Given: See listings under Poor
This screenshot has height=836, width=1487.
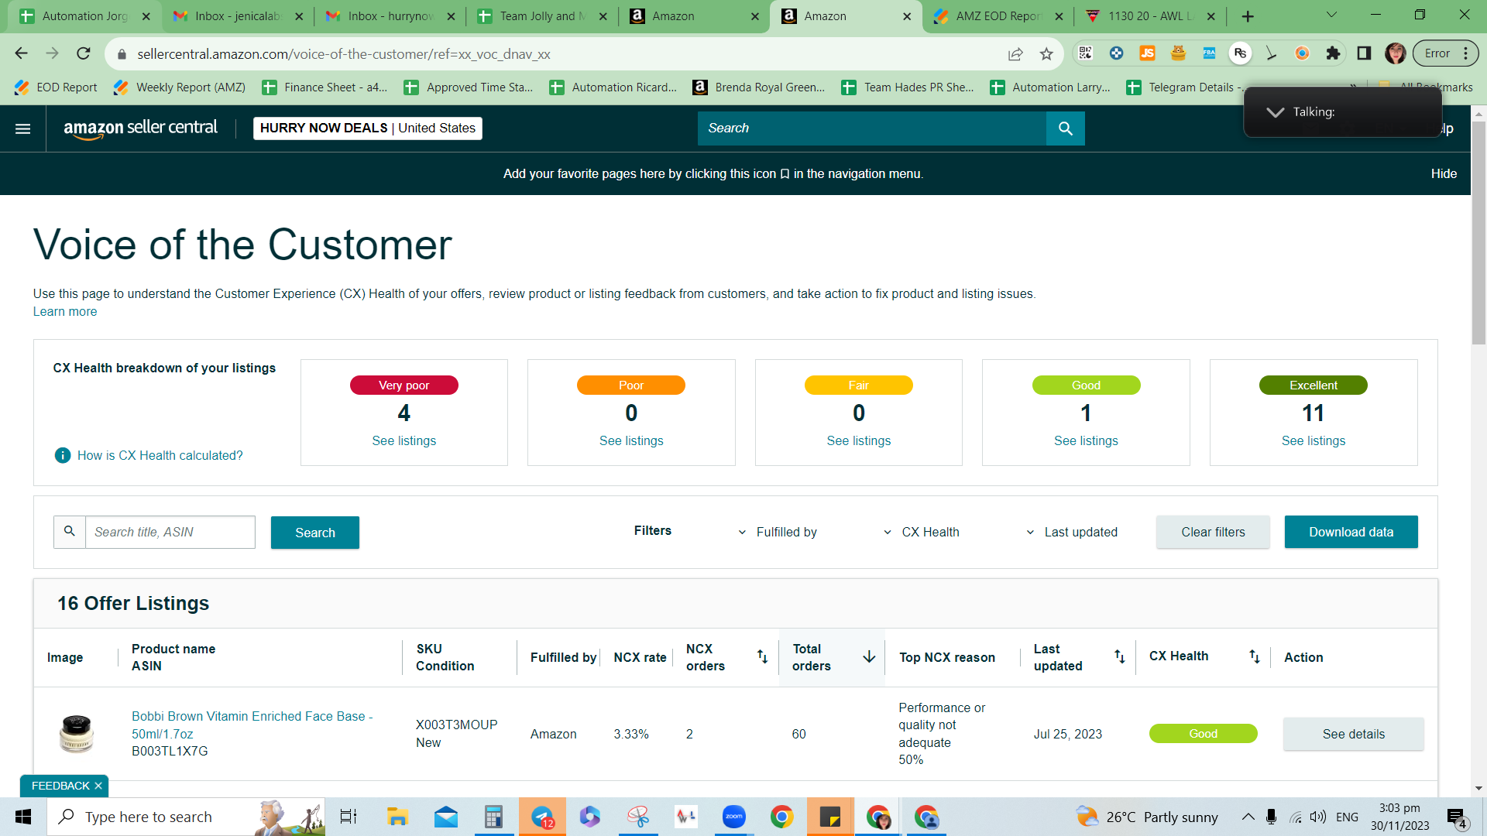Looking at the screenshot, I should pyautogui.click(x=631, y=440).
